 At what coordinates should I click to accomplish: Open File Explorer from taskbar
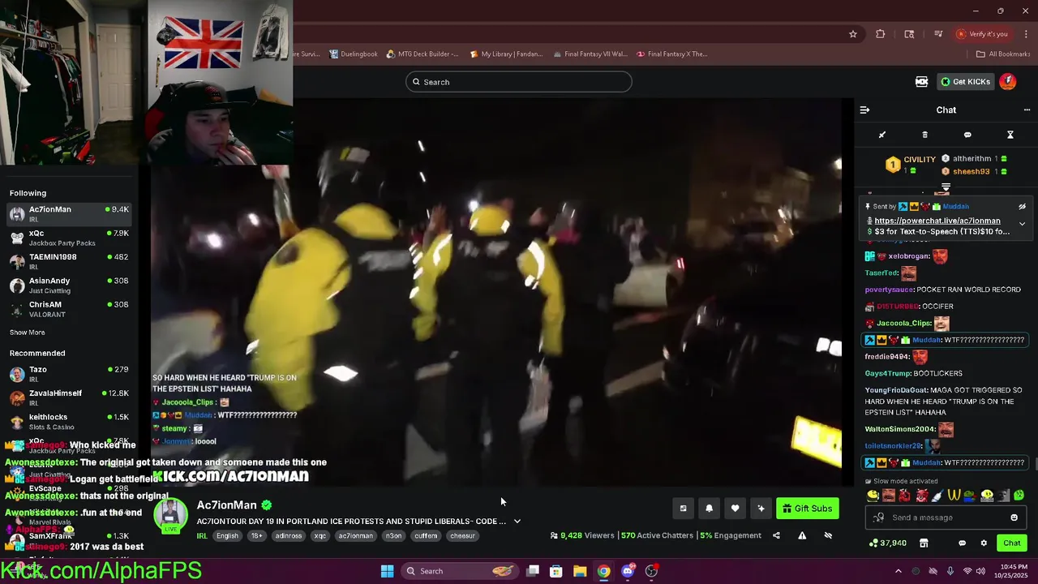[x=580, y=571]
